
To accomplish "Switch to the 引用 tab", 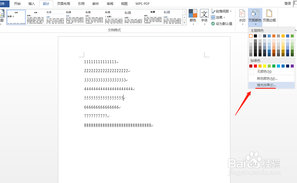I will pyautogui.click(x=81, y=4).
